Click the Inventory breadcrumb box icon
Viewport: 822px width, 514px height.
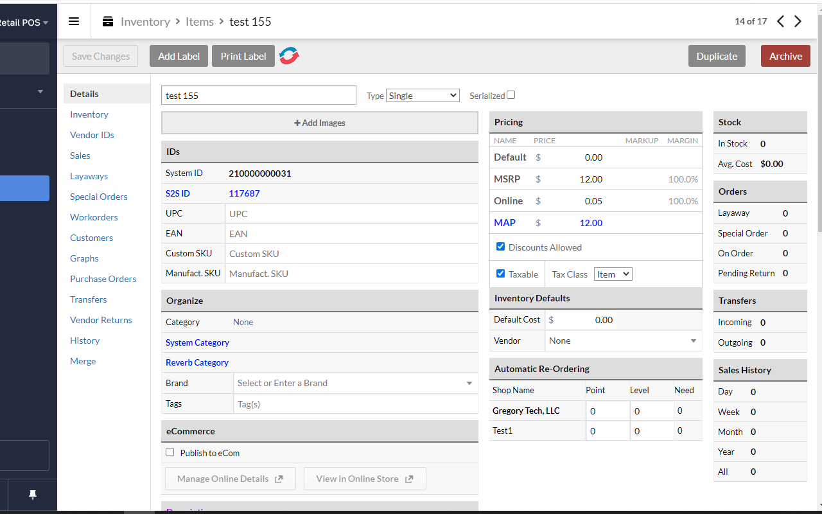pyautogui.click(x=107, y=21)
